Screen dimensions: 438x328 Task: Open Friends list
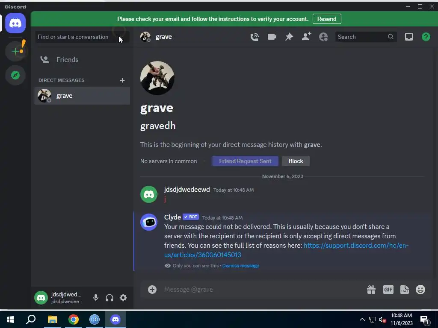click(x=82, y=60)
